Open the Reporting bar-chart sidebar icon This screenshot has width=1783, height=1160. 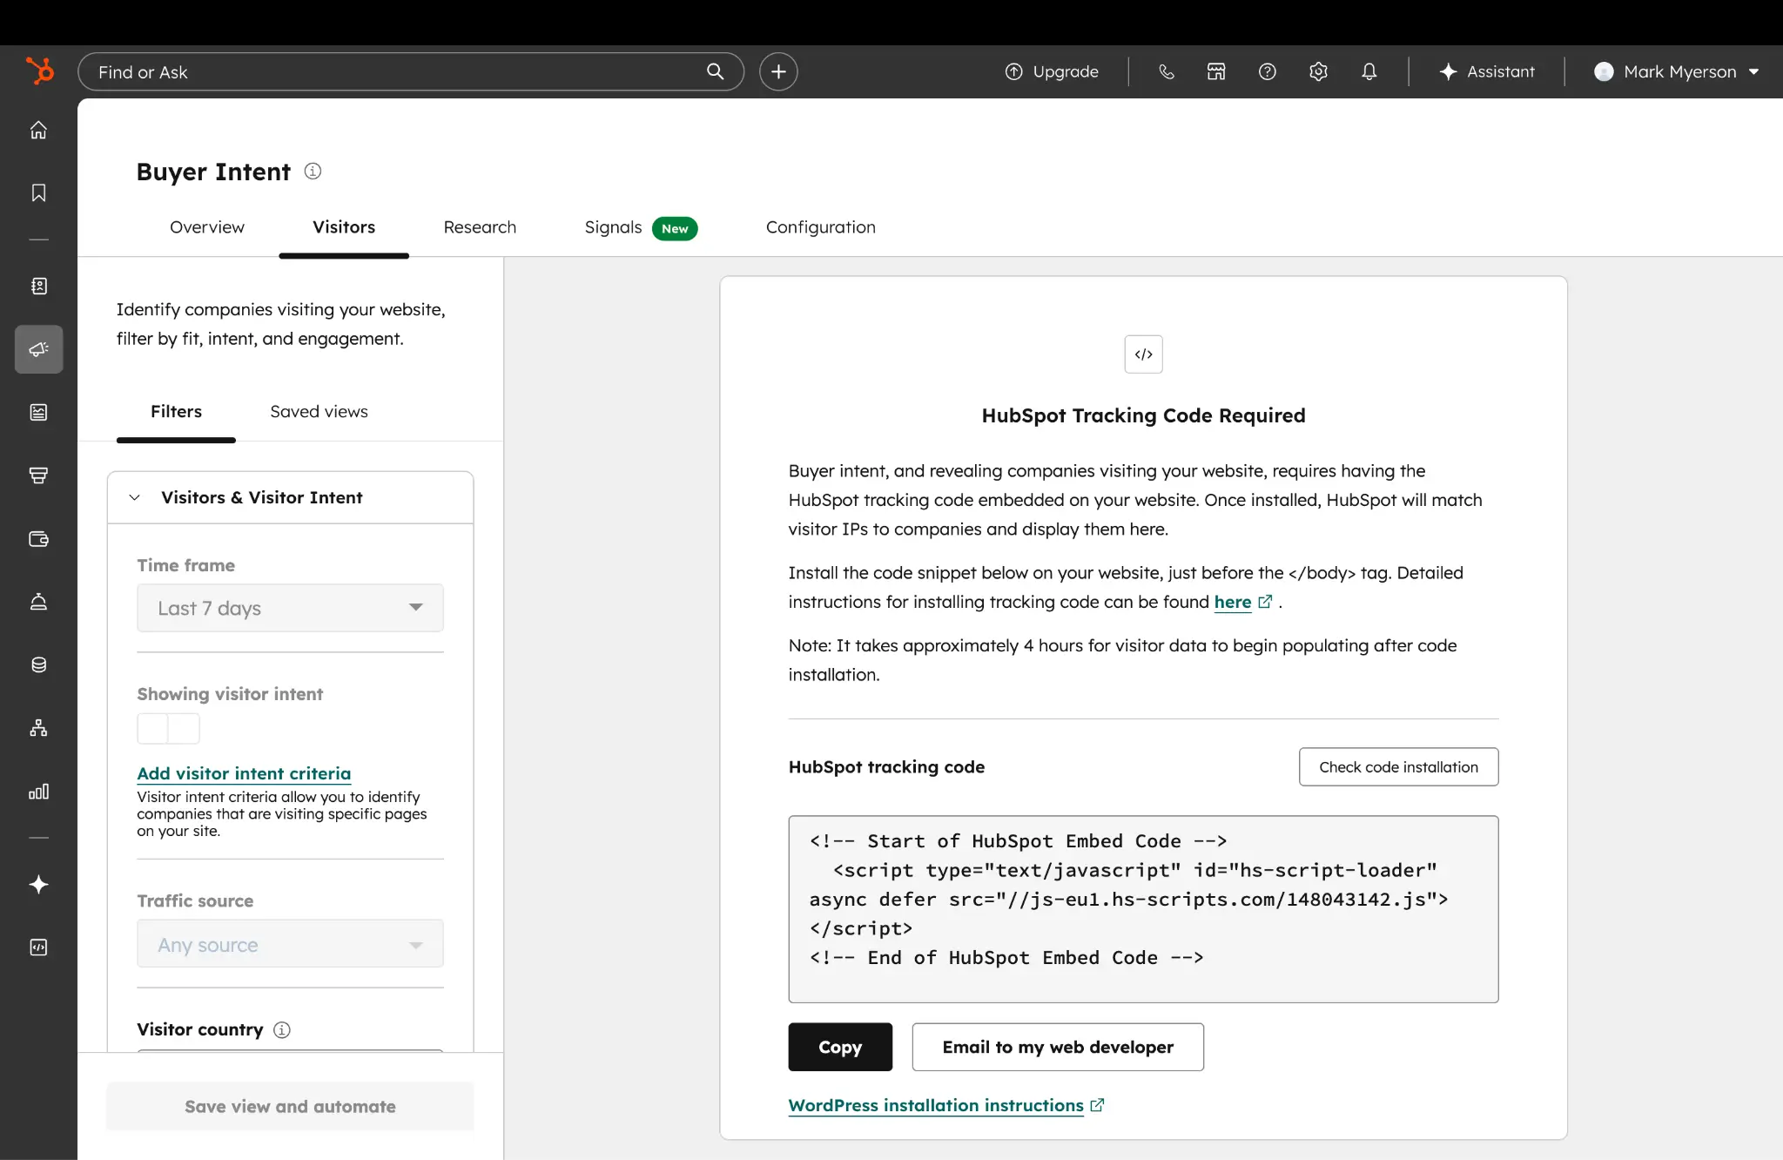coord(38,792)
